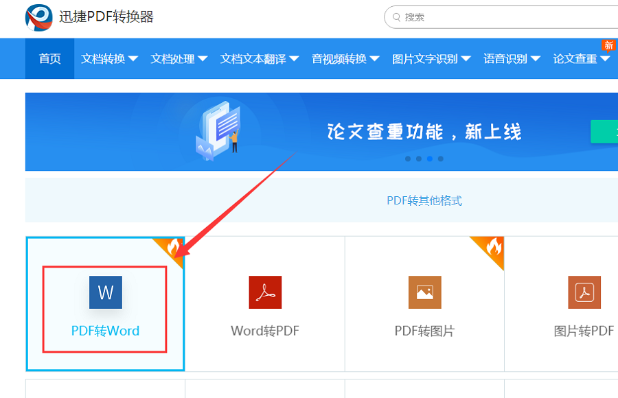Viewport: 618px width, 398px height.
Task: Open the 论文查重 menu
Action: point(575,59)
